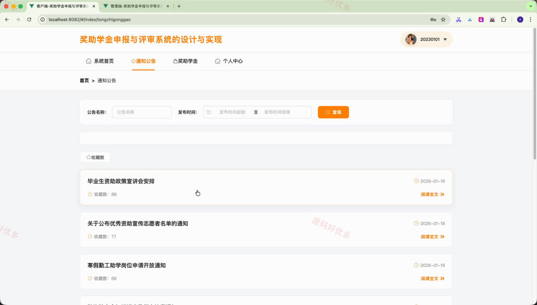Open the pink download extension icon

click(x=481, y=19)
